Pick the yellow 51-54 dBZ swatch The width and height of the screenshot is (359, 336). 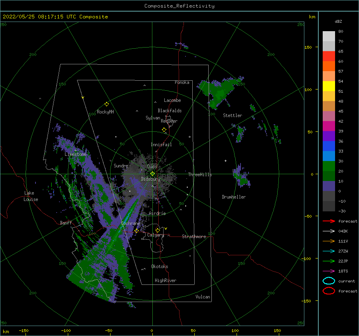329,86
